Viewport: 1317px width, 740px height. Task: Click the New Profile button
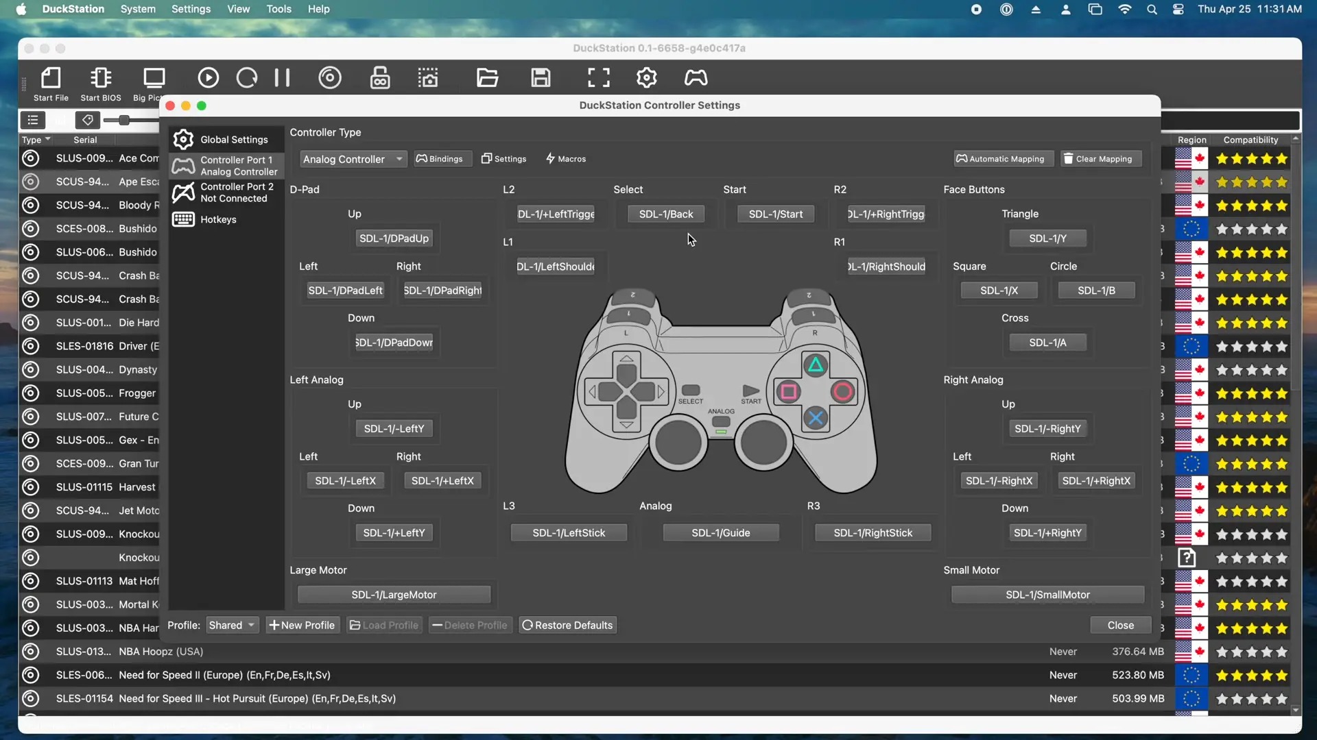(302, 625)
